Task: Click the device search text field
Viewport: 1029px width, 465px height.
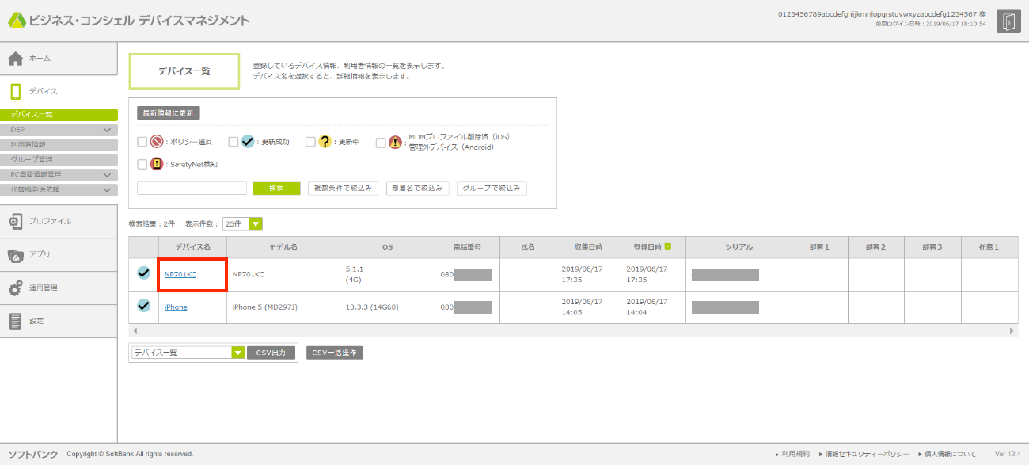Action: [192, 189]
